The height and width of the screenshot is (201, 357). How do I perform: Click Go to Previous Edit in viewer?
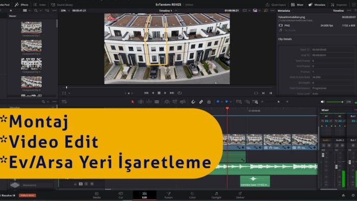(271, 93)
